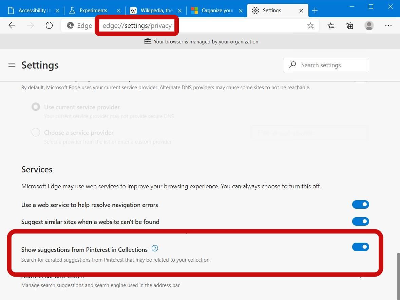Image resolution: width=400 pixels, height=300 pixels.
Task: Open the profile avatar menu
Action: pyautogui.click(x=369, y=25)
